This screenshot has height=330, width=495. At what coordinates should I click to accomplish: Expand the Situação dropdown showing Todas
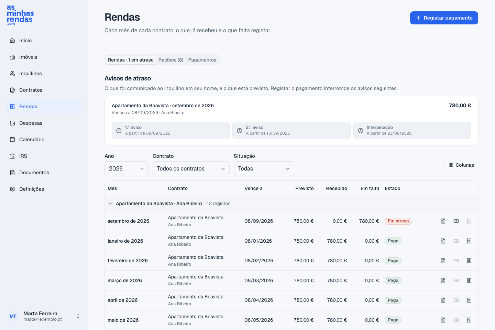[264, 169]
